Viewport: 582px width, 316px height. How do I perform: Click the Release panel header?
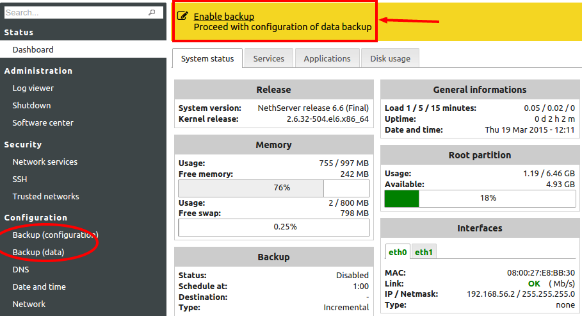click(274, 90)
